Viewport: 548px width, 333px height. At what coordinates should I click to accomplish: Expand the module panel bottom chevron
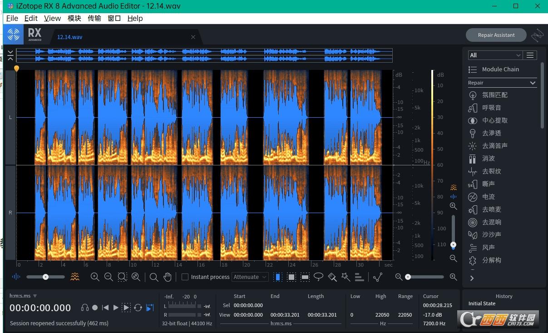[x=472, y=278]
